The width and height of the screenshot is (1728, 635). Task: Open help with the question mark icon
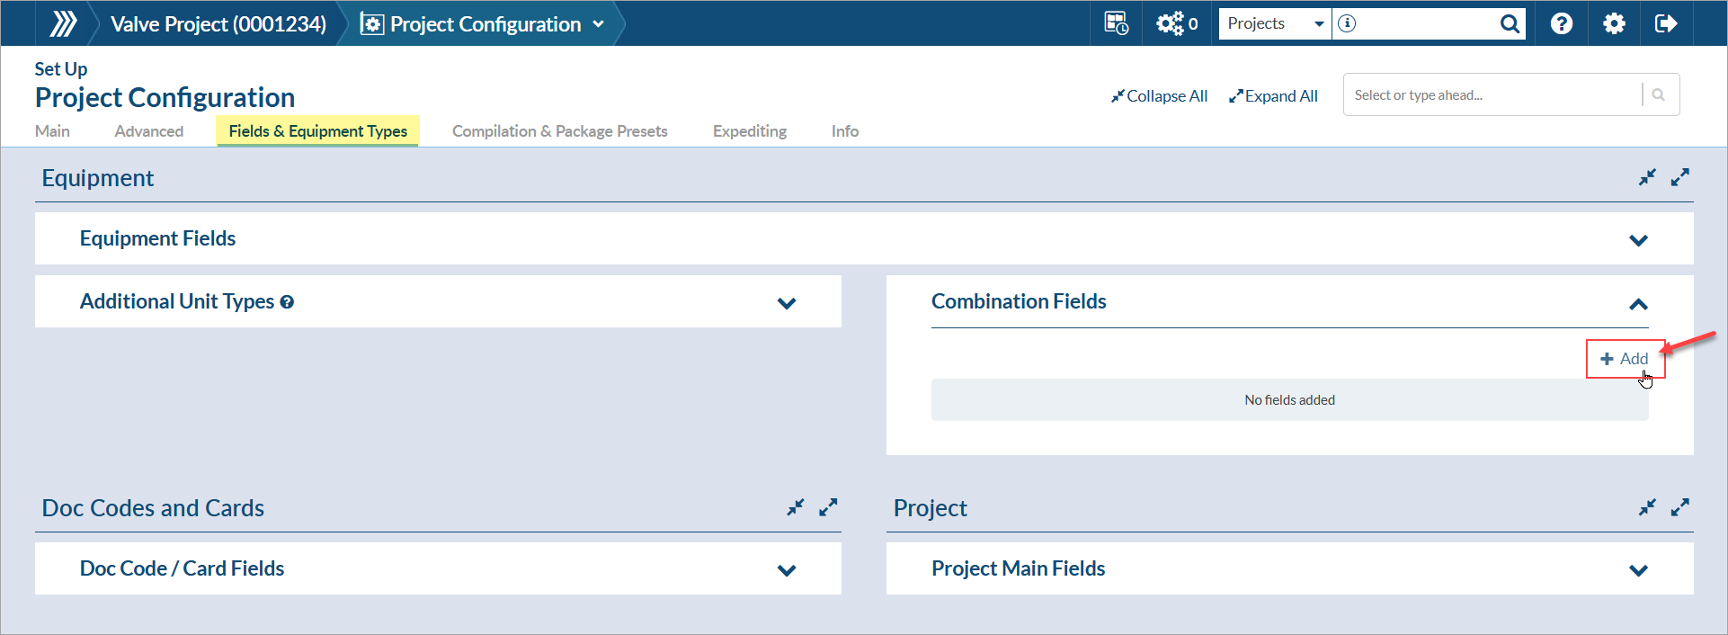pos(1562,23)
